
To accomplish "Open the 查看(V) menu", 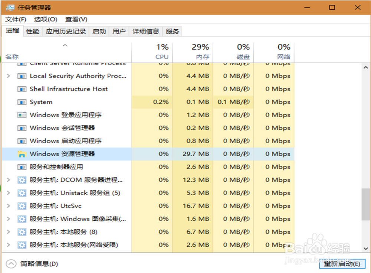I will point(76,19).
